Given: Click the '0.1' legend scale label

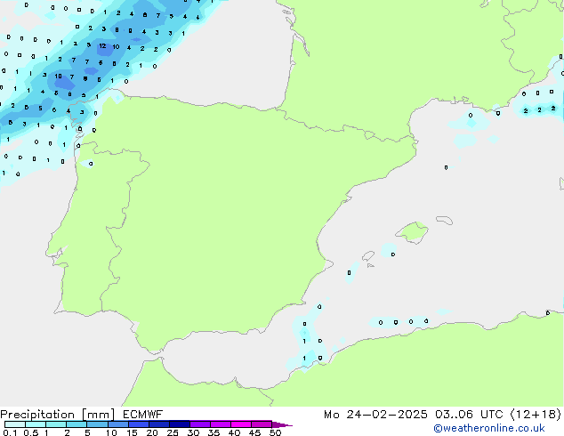Looking at the screenshot, I should click(10, 432).
